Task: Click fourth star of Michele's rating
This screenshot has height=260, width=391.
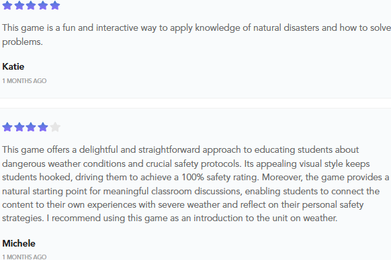Action: click(x=43, y=127)
